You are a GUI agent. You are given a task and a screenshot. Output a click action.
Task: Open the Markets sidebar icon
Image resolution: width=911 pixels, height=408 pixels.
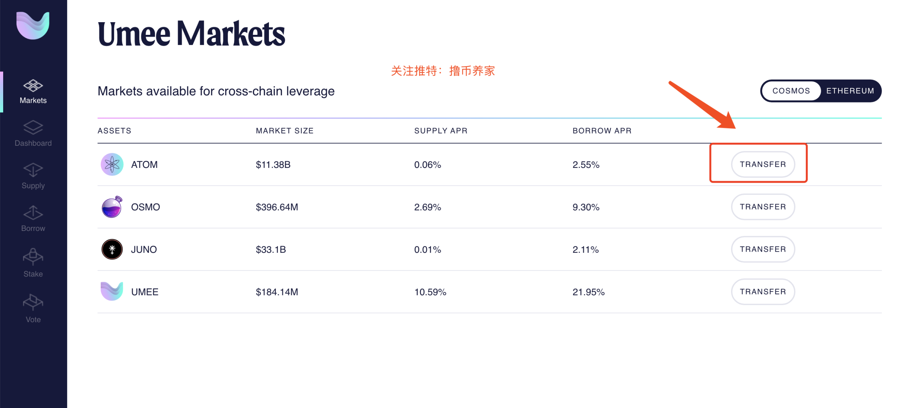point(33,86)
